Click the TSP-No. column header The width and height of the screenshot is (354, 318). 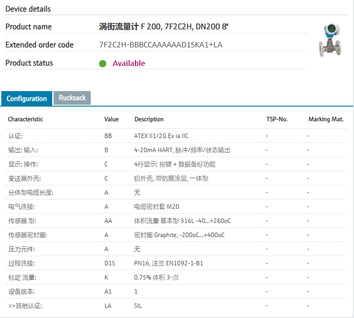(x=277, y=119)
